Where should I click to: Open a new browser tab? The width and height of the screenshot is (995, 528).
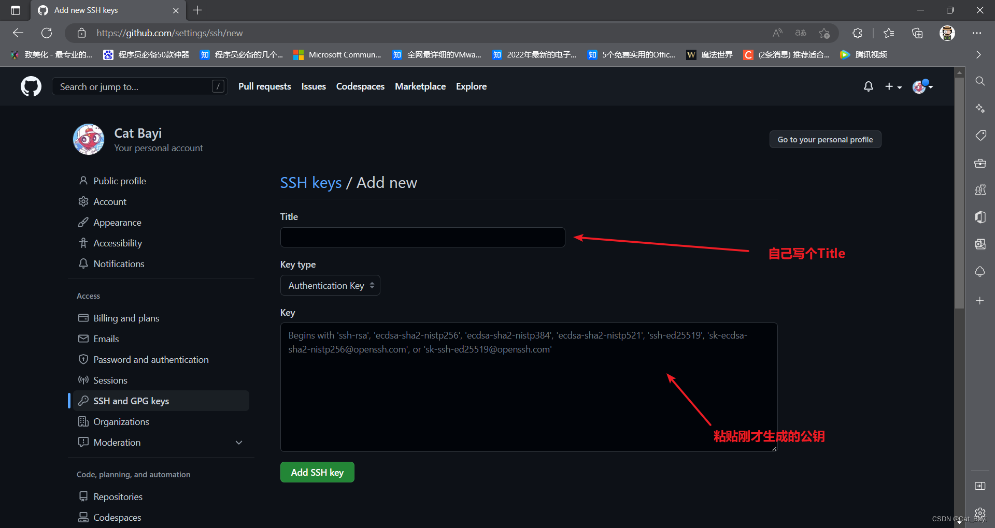197,10
